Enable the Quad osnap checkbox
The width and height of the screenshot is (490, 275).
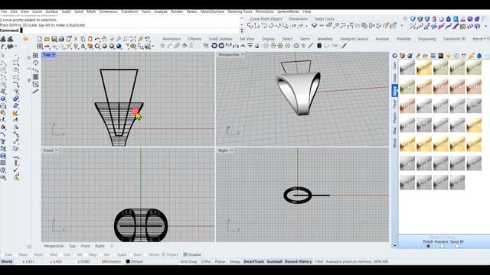[115, 254]
